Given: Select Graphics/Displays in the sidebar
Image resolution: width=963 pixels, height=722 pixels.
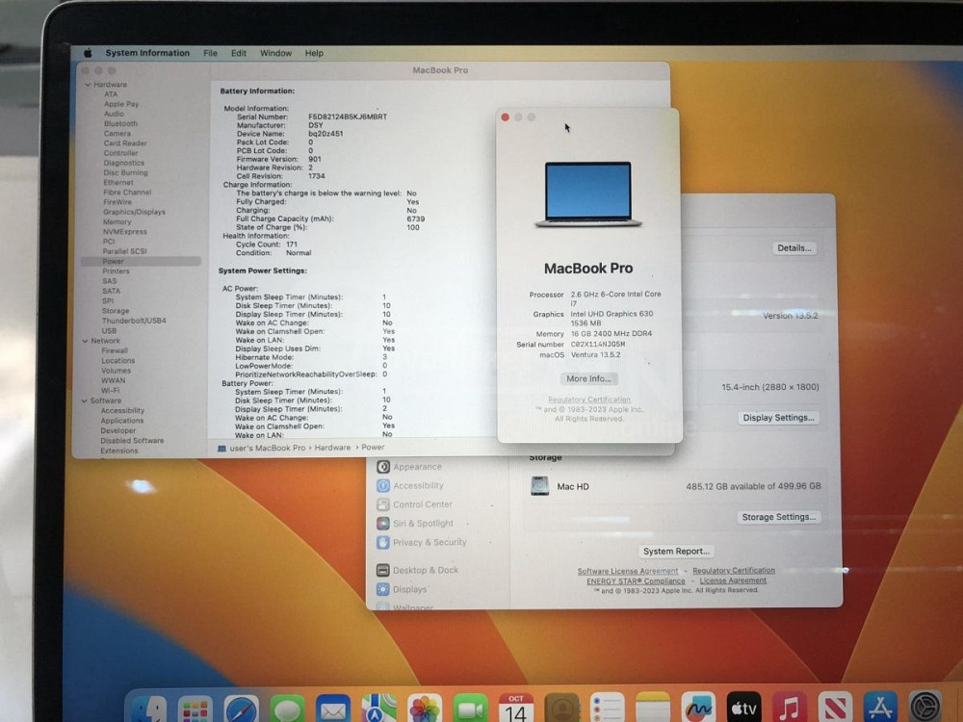Looking at the screenshot, I should tap(134, 212).
